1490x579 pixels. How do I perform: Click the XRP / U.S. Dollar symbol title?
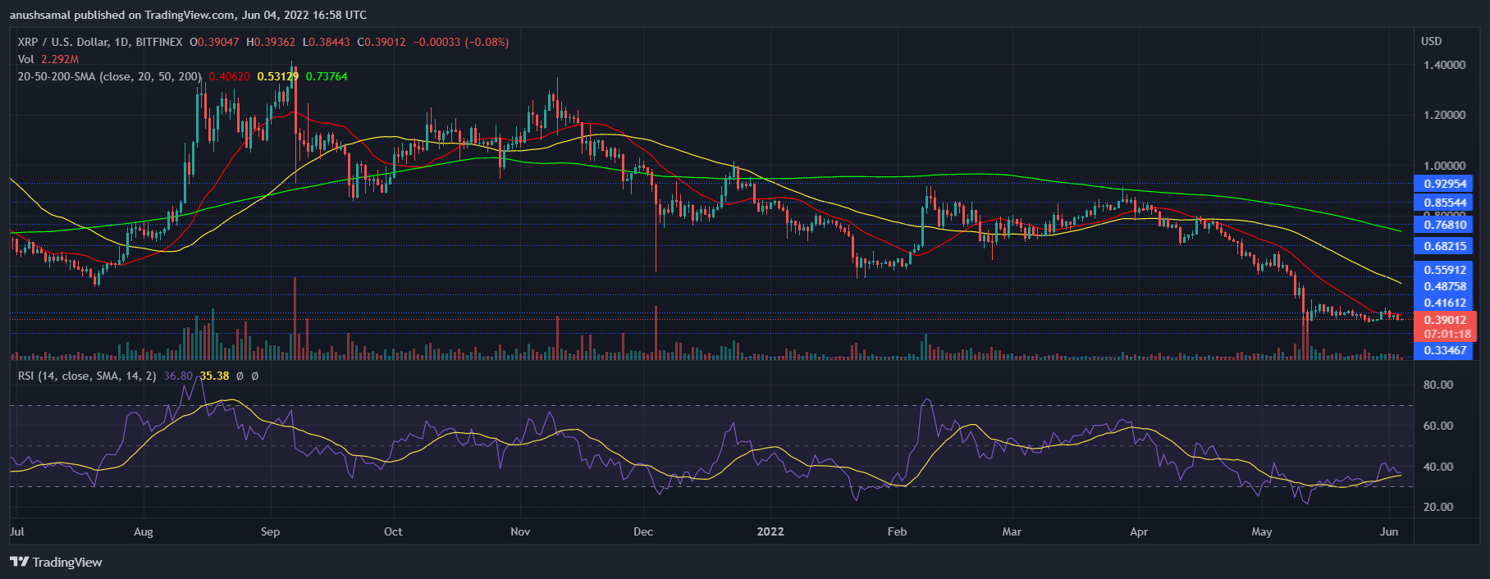point(100,42)
